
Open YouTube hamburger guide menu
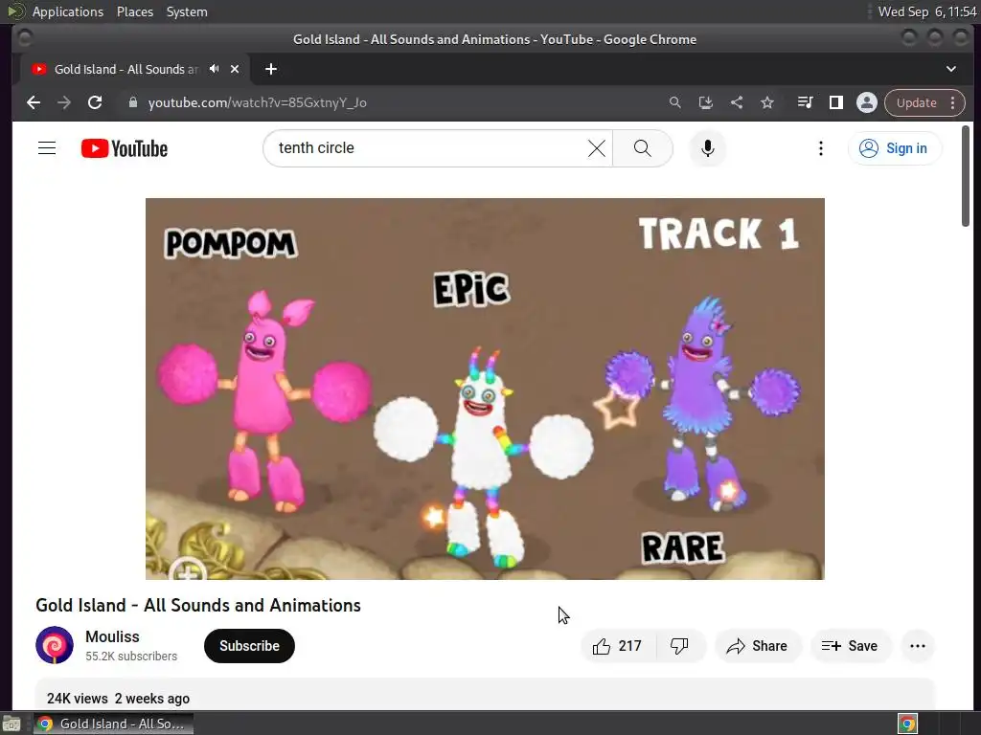(47, 148)
